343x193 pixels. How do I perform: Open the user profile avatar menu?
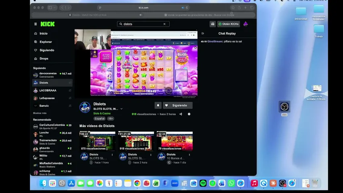[245, 24]
